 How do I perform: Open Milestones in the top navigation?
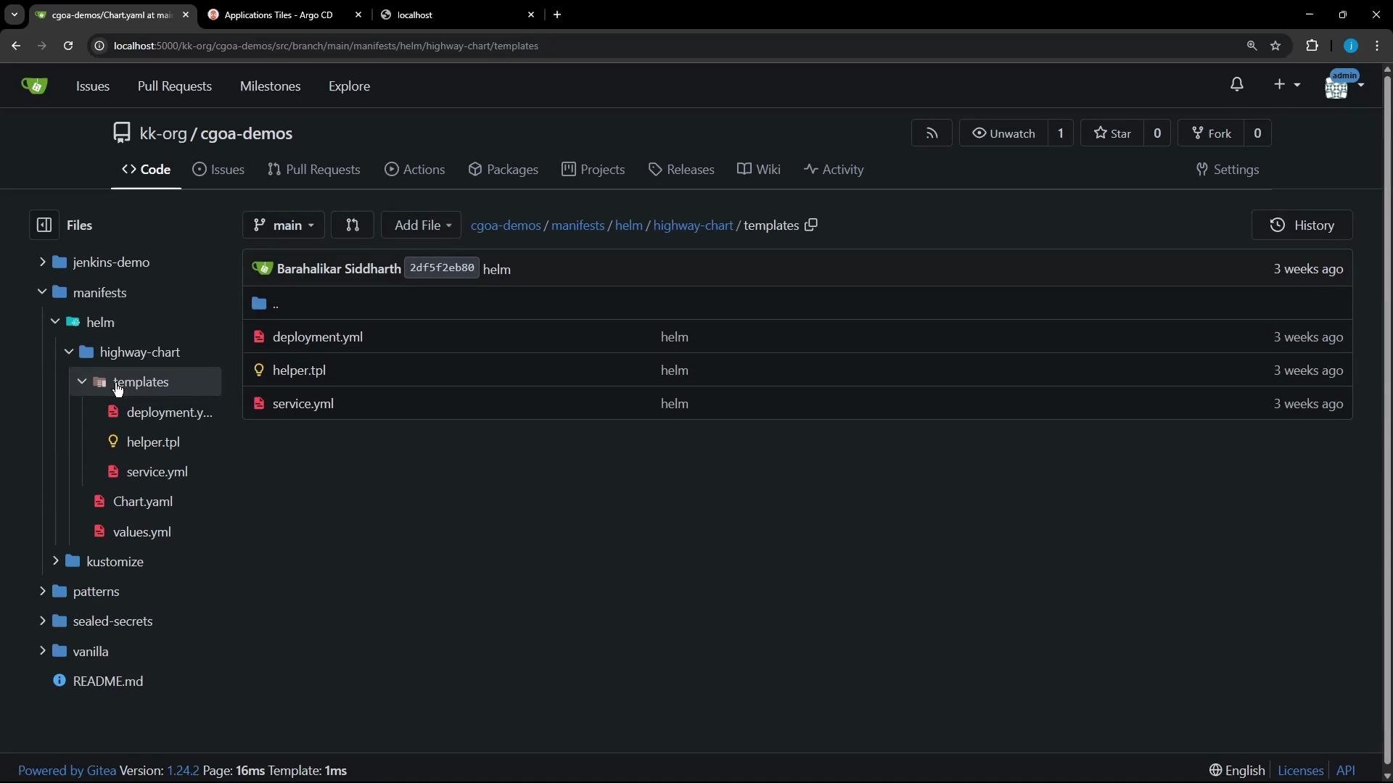(x=270, y=86)
